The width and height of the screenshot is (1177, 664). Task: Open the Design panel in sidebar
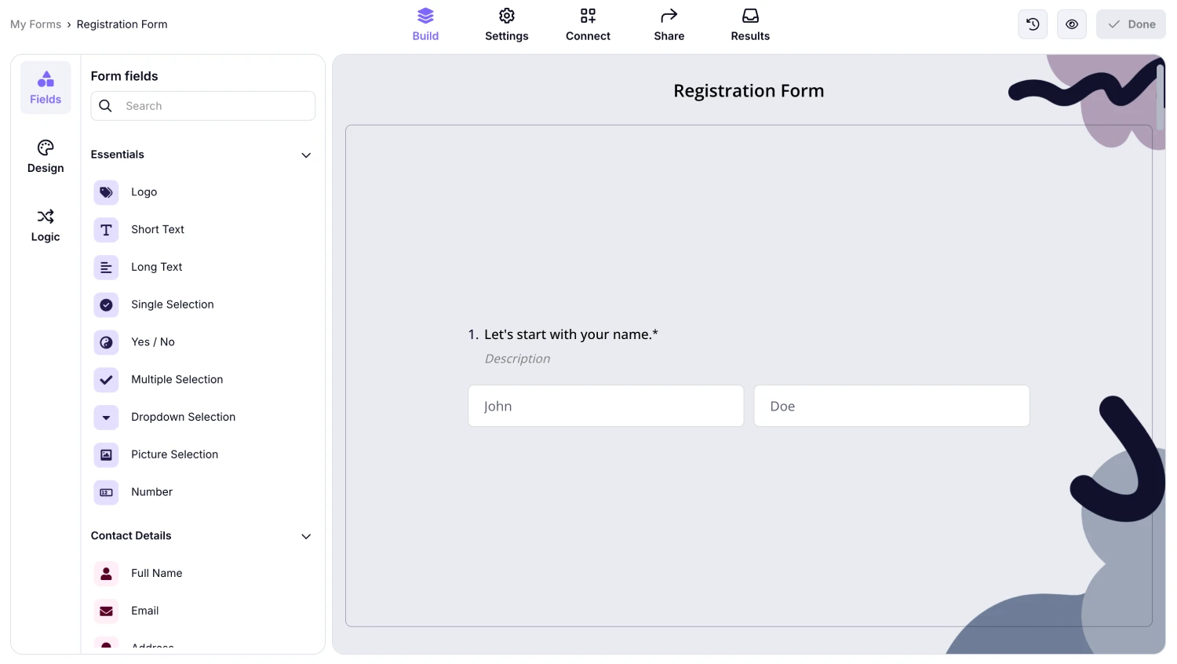click(45, 156)
